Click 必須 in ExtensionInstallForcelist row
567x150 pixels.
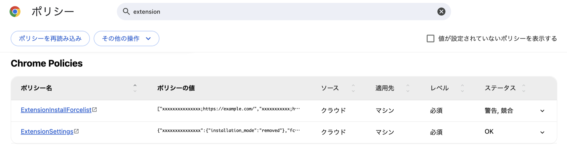436,111
